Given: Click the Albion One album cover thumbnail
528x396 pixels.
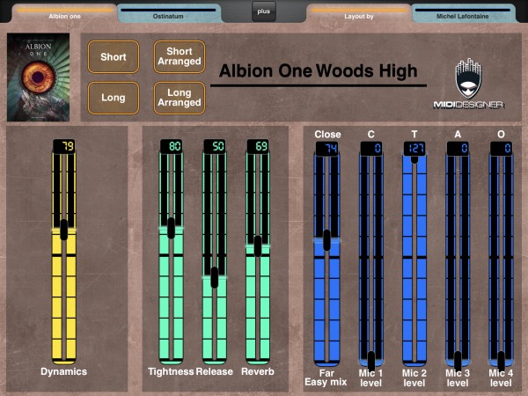Looking at the screenshot, I should (x=39, y=77).
